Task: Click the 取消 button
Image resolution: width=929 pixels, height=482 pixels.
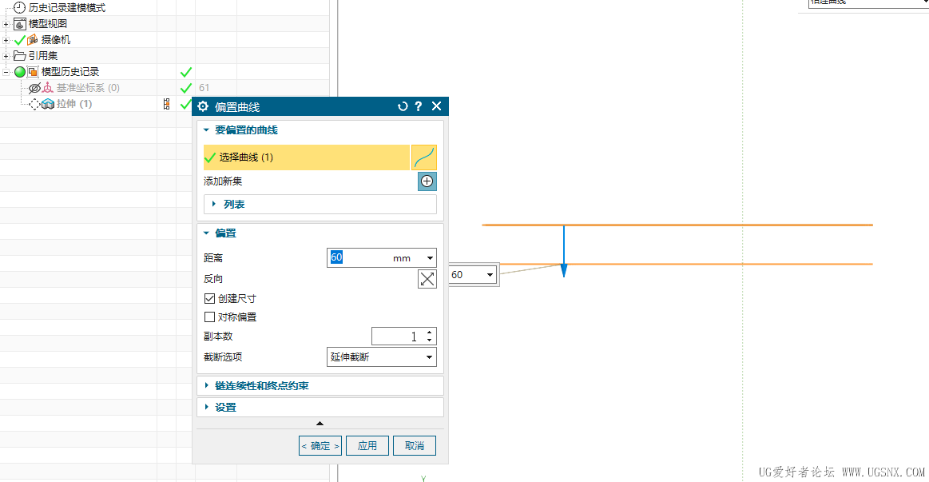Action: click(414, 446)
